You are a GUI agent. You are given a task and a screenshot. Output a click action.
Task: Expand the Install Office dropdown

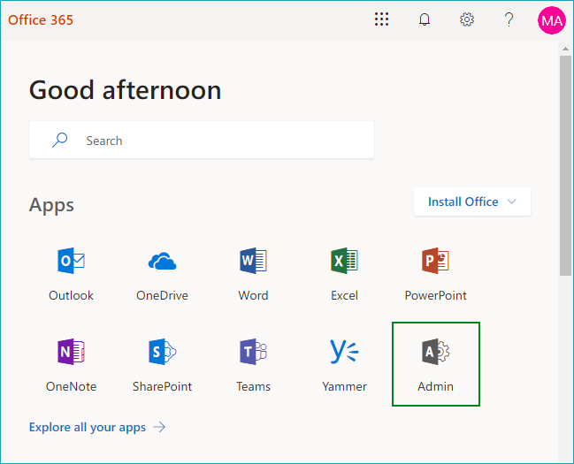472,202
